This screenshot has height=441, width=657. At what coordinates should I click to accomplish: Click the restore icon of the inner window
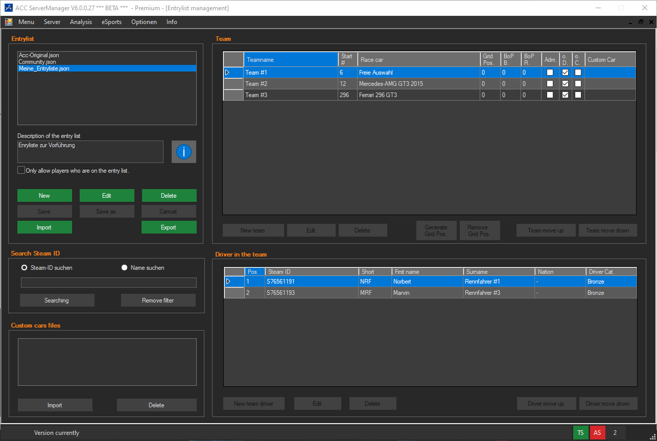(x=641, y=22)
